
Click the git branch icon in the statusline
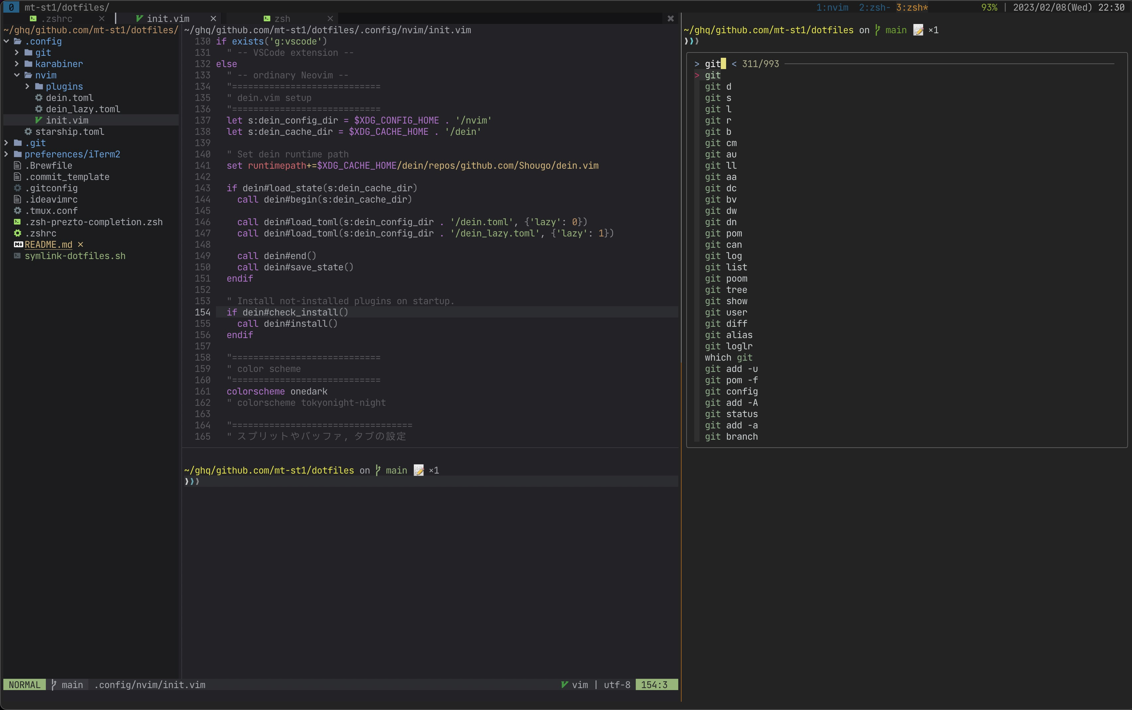pos(53,685)
